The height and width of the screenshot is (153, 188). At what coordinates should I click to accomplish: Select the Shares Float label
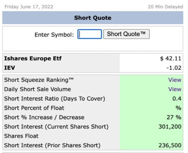(x=21, y=136)
